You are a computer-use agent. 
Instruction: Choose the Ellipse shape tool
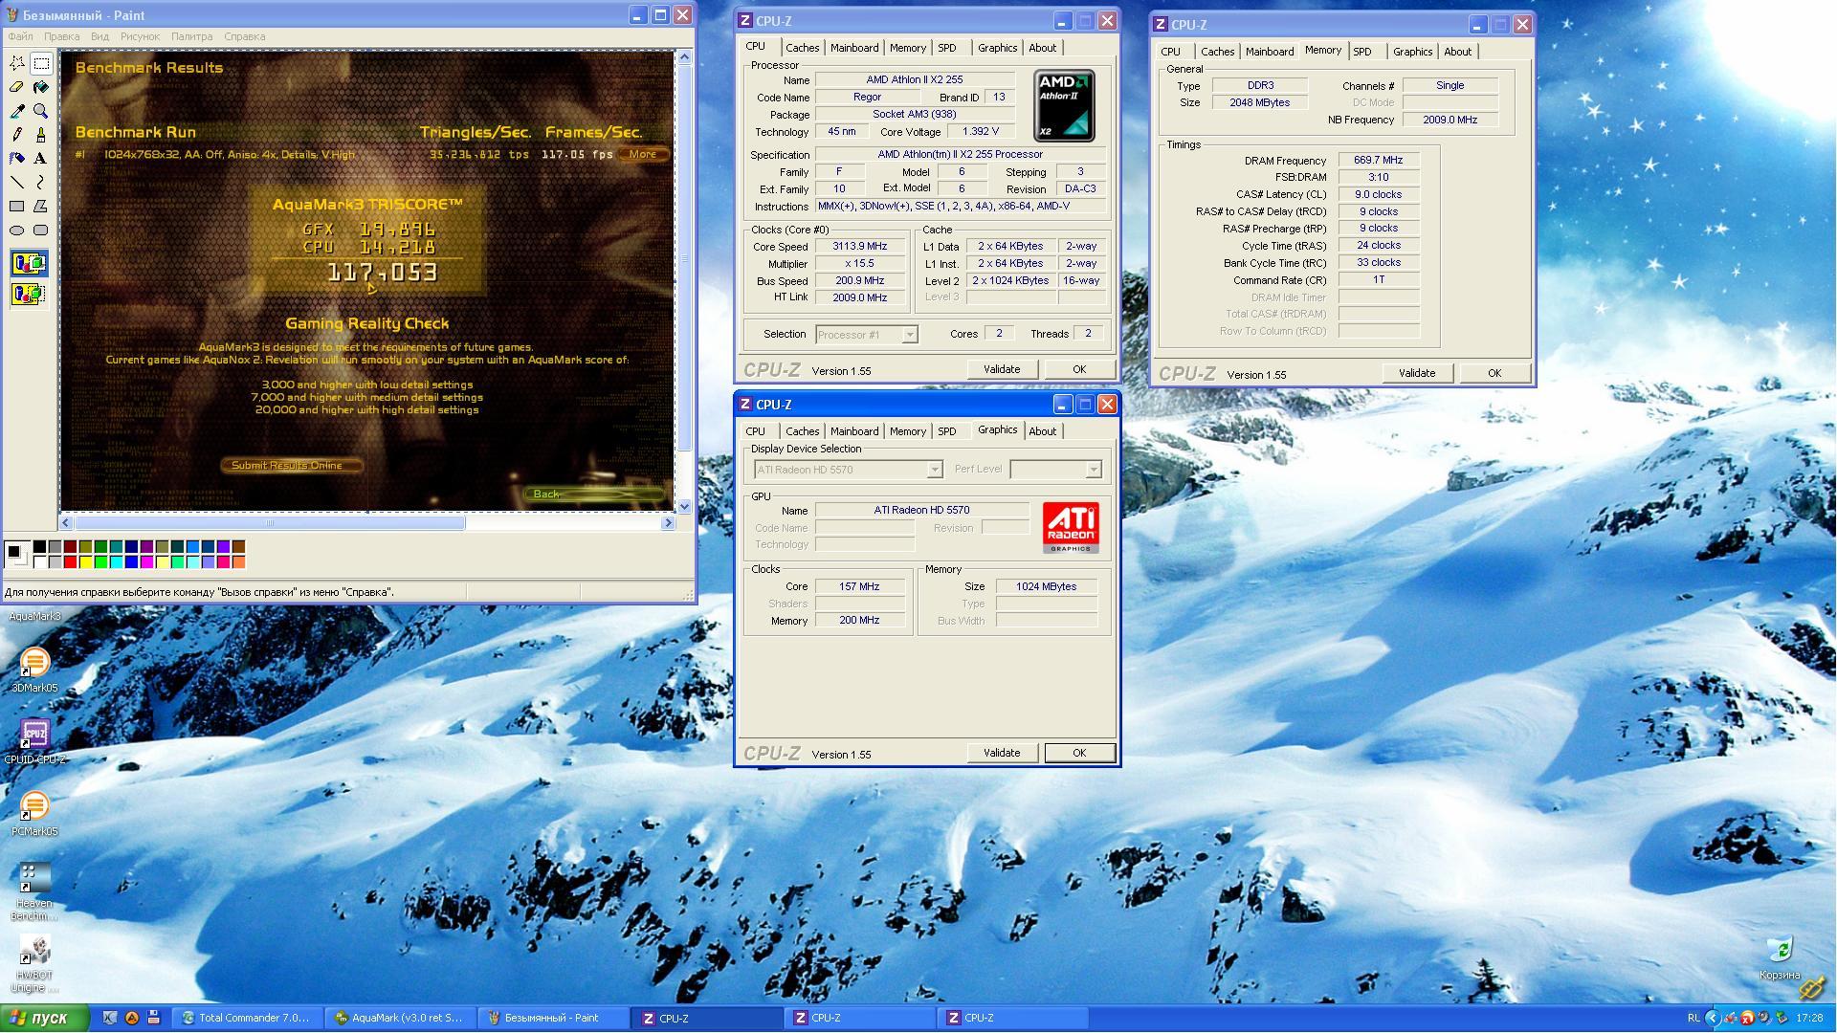click(x=17, y=231)
